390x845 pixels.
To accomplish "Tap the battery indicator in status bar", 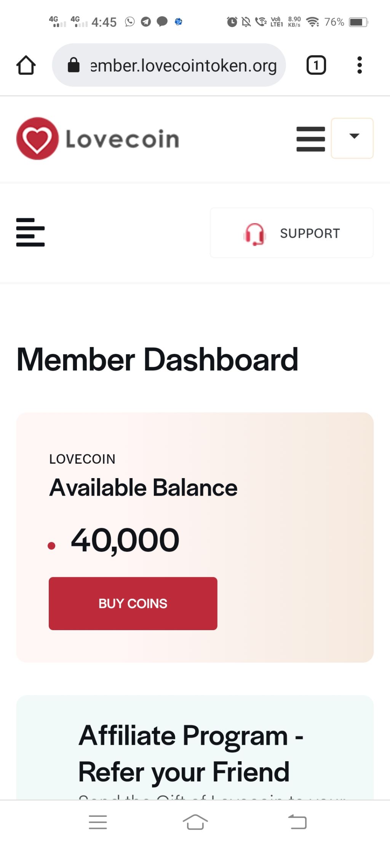I will (x=358, y=22).
